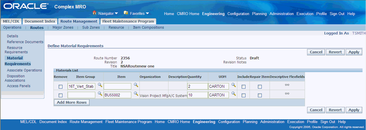This screenshot has height=130, width=366.
Task: Click the Oracle logo
Action: [x=26, y=6]
